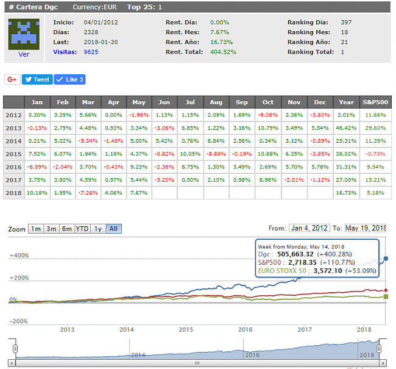Open the Cartera Dgc avatar image
396x369 pixels.
(24, 34)
